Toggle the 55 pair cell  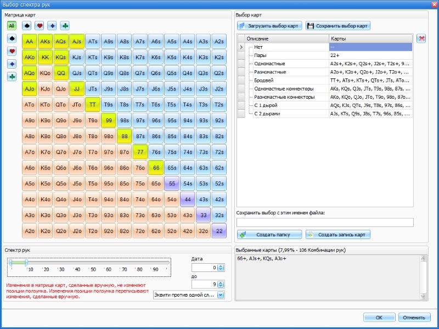click(x=172, y=184)
